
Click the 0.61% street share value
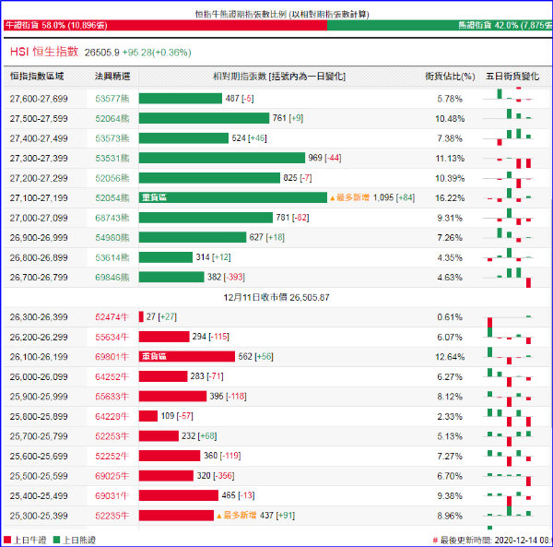pyautogui.click(x=450, y=317)
